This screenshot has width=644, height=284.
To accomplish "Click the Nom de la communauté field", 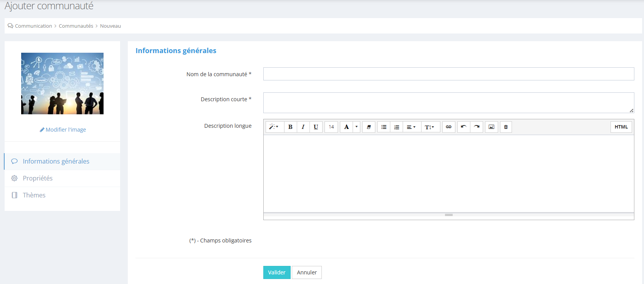I will click(448, 74).
